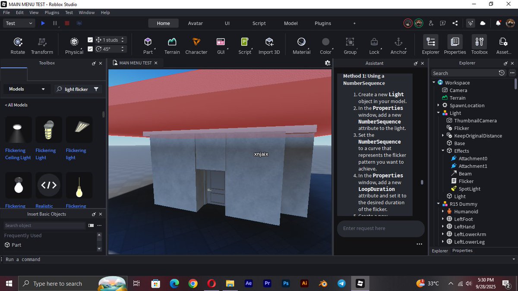Click the Lock tool
The height and width of the screenshot is (291, 518).
click(x=374, y=45)
